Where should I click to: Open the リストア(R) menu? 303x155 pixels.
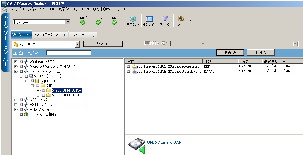pos(81,9)
